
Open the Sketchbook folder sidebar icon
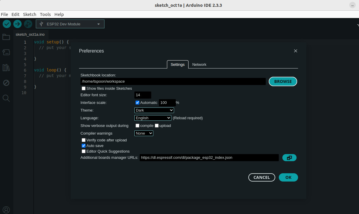[x=6, y=37]
